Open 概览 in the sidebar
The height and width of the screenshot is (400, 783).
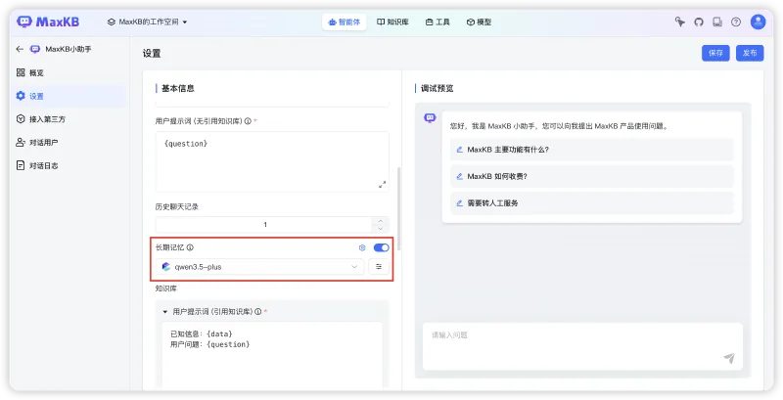[x=69, y=72]
